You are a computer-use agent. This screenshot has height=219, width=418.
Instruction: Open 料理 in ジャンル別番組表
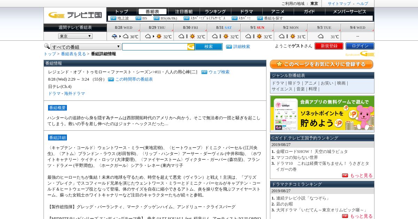click(313, 89)
